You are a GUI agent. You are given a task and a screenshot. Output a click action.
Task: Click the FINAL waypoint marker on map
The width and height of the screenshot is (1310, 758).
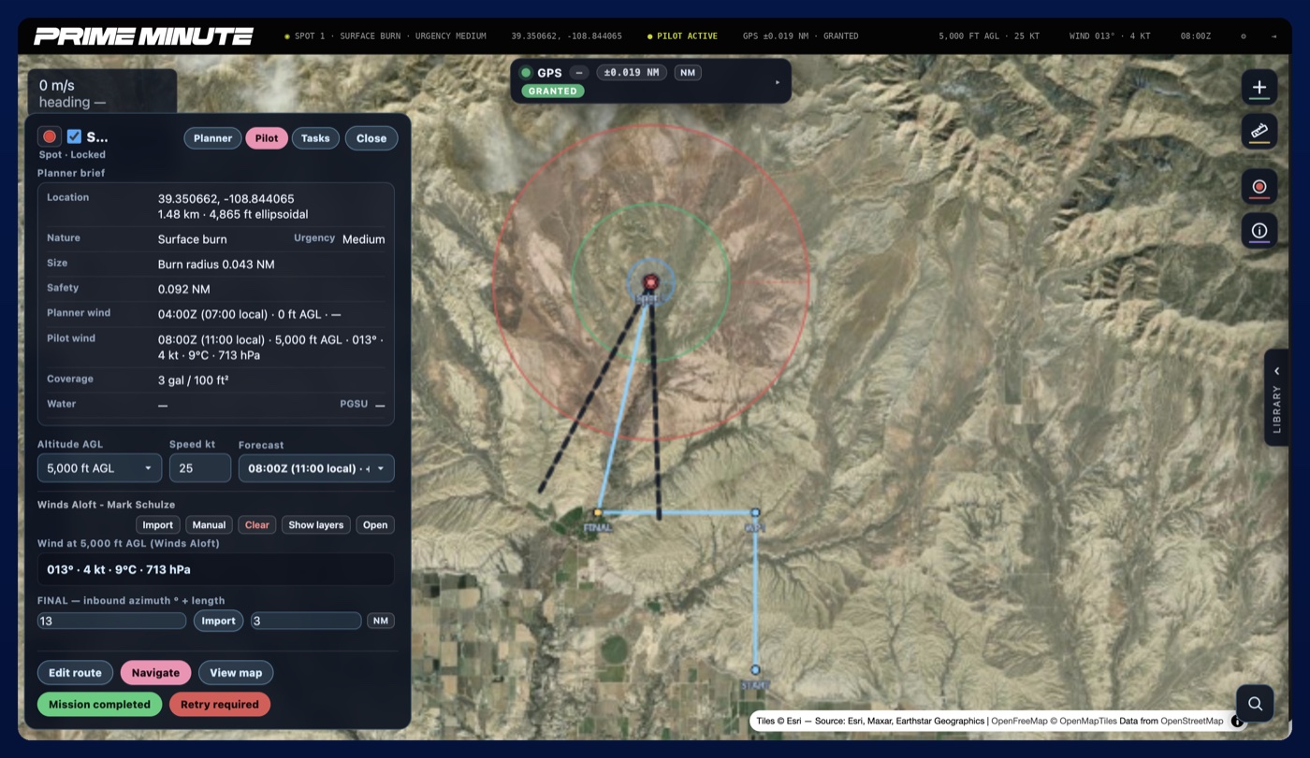tap(598, 512)
